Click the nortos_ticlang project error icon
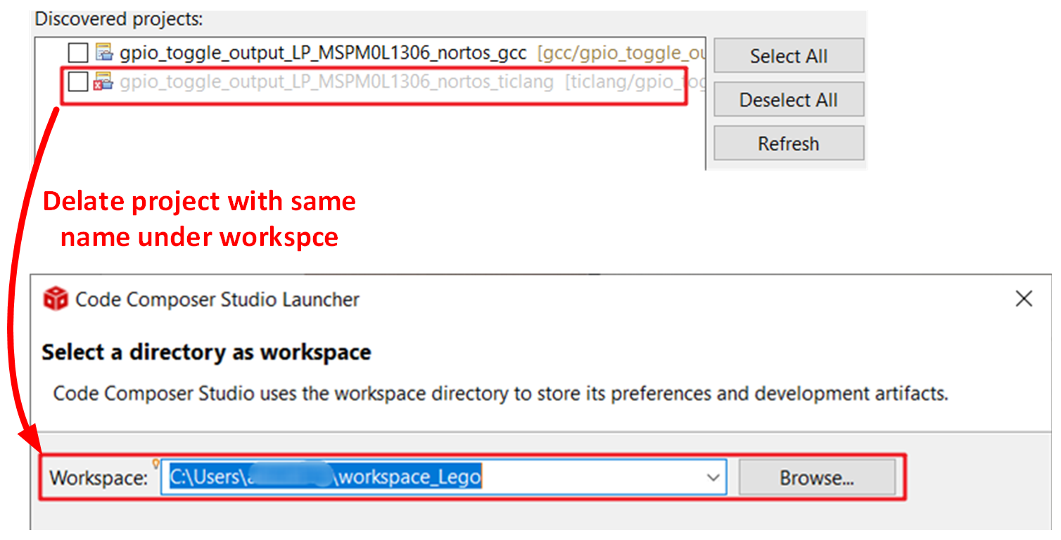This screenshot has height=540, width=1061. 103,82
